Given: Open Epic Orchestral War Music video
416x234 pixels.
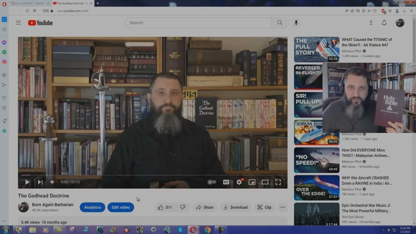Looking at the screenshot, I should point(366,208).
